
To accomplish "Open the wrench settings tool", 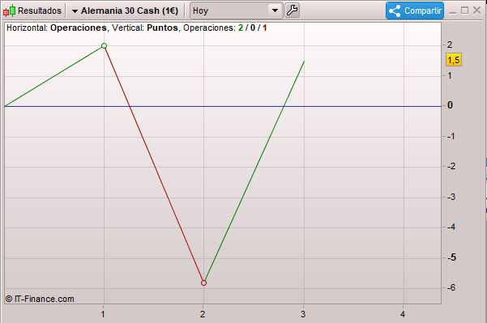I will tap(292, 11).
